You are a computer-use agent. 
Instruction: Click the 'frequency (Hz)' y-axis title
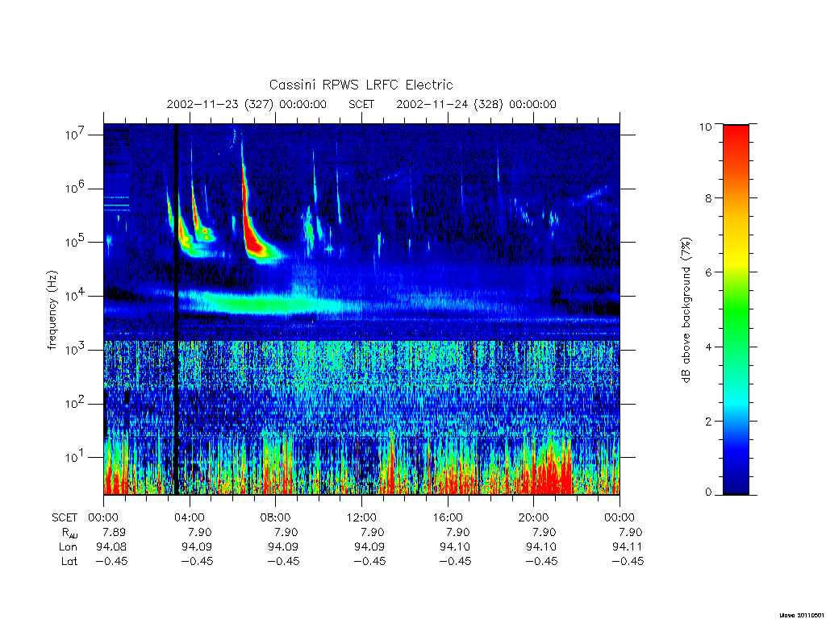[52, 310]
